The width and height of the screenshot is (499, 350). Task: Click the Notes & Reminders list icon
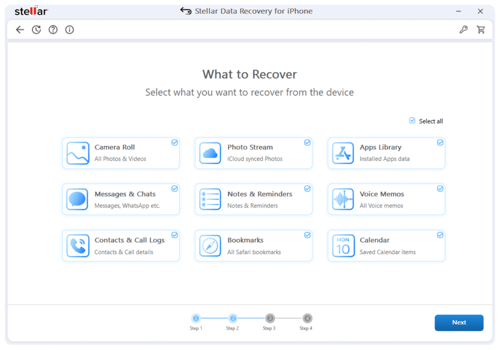point(210,199)
